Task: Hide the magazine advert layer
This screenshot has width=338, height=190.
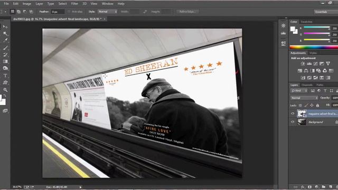Action: (293, 113)
